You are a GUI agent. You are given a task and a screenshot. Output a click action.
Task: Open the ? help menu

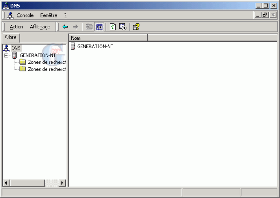click(x=65, y=16)
